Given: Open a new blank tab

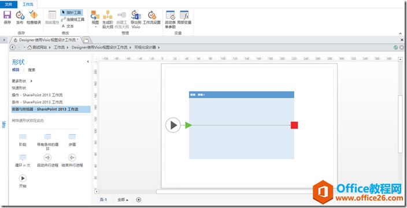Looking at the screenshot, I should [x=86, y=40].
